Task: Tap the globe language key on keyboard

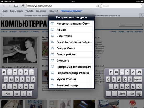Action: click(x=17, y=94)
